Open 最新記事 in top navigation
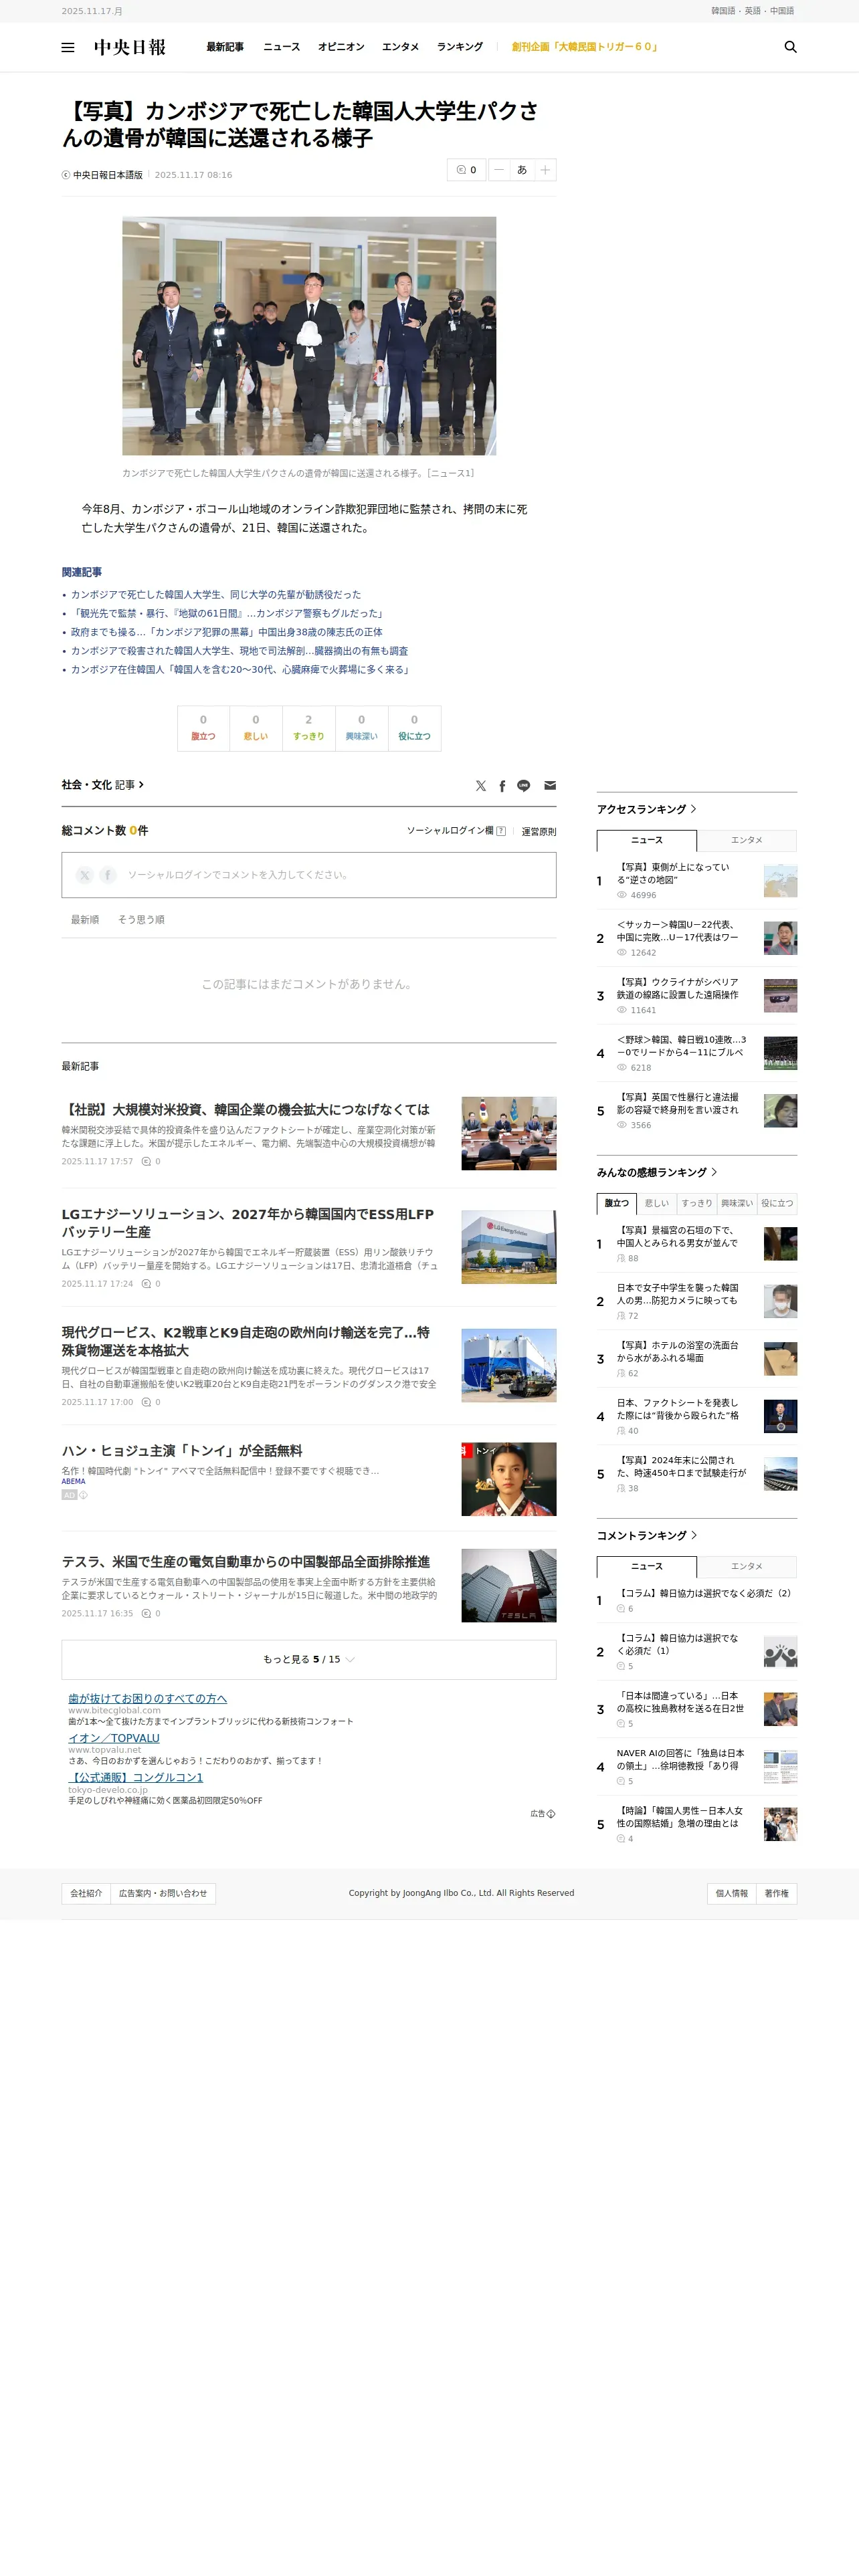This screenshot has width=859, height=2576. click(225, 47)
